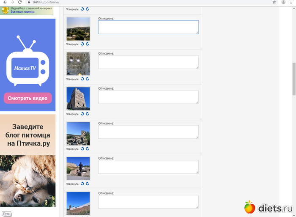Viewport: 296px width, 217px height.
Task: Type area next to the hilltop ruins photo
Action: pyautogui.click(x=148, y=132)
